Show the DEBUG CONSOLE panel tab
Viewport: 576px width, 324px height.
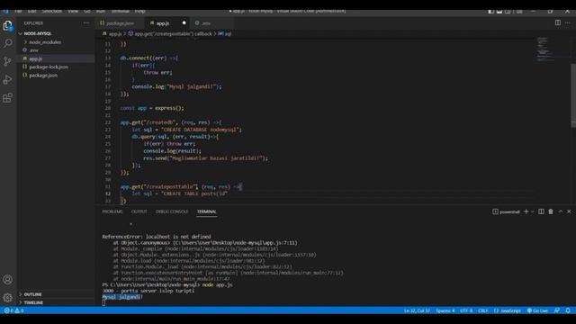[172, 211]
